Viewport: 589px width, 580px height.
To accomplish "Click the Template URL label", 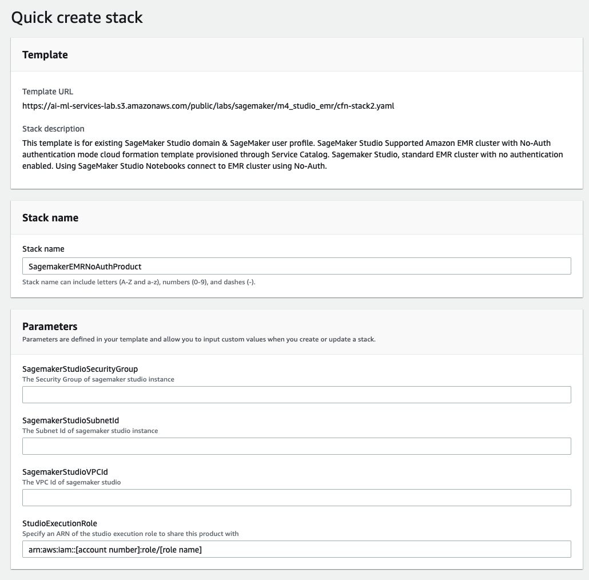I will point(47,92).
